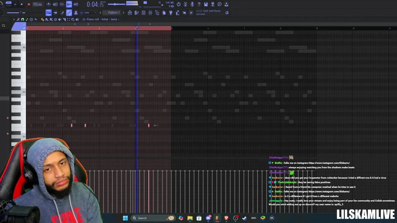Switch to SONG mode
Screen dimensions: 397x223
point(9,6)
